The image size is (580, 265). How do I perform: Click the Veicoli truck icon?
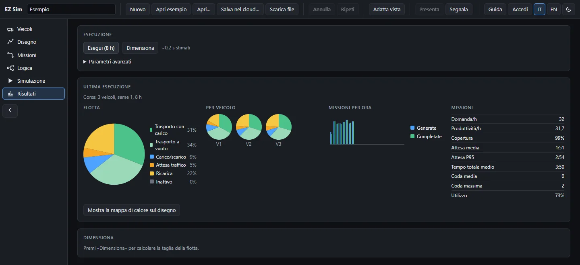(10, 29)
